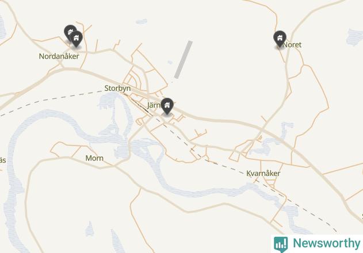Select the partially hidden rear house marker at Nordanåker
The height and width of the screenshot is (253, 363).
69,30
